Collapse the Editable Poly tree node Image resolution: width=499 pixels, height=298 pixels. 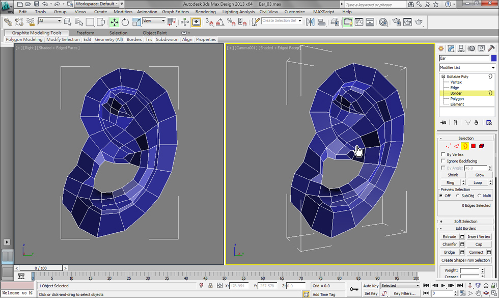tap(443, 76)
